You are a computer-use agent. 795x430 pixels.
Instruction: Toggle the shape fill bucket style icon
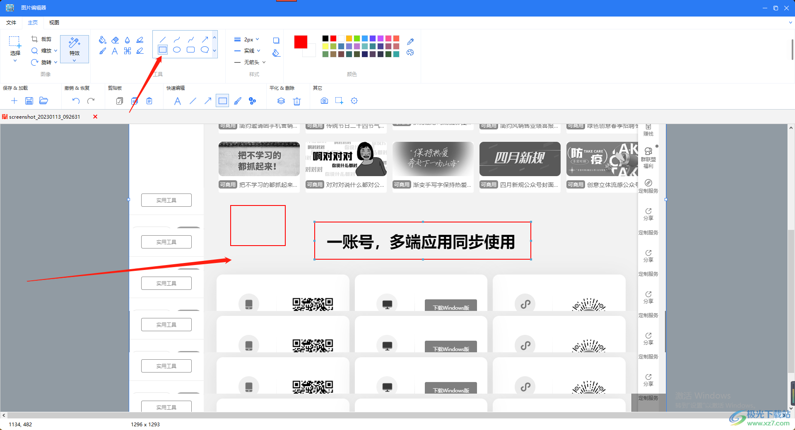click(x=276, y=53)
